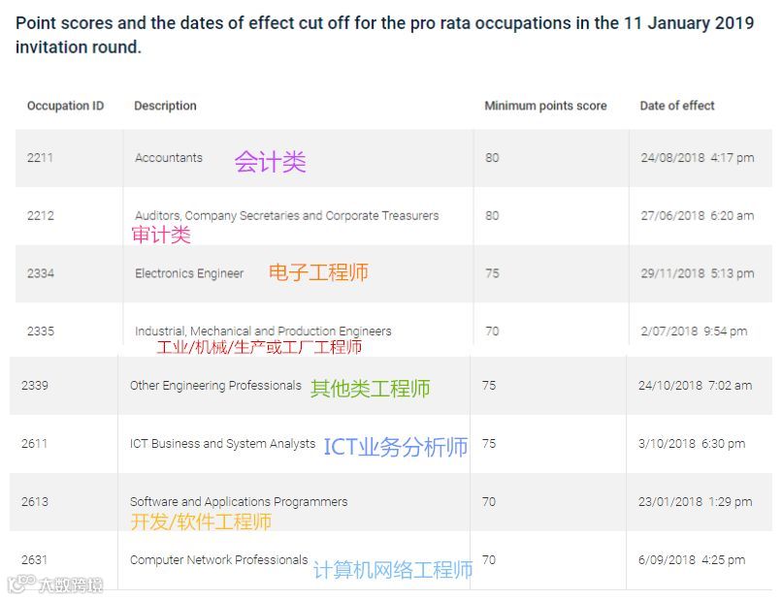Image resolution: width=782 pixels, height=600 pixels.
Task: Select the Auditors, Company Secretaries row text
Action: coord(287,216)
